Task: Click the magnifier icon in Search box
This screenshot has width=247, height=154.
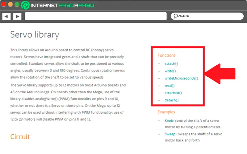Action: pos(175,16)
